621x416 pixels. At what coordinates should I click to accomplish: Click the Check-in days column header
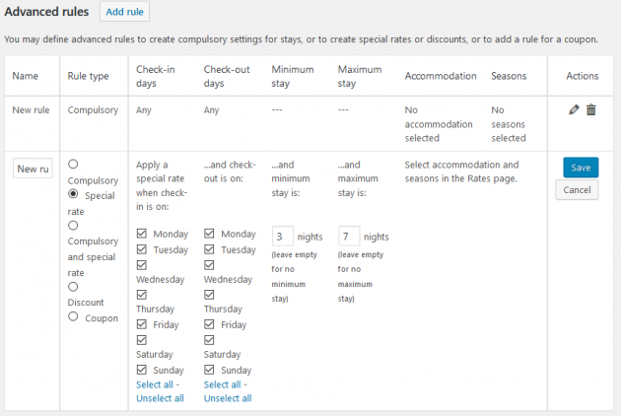[x=156, y=76]
